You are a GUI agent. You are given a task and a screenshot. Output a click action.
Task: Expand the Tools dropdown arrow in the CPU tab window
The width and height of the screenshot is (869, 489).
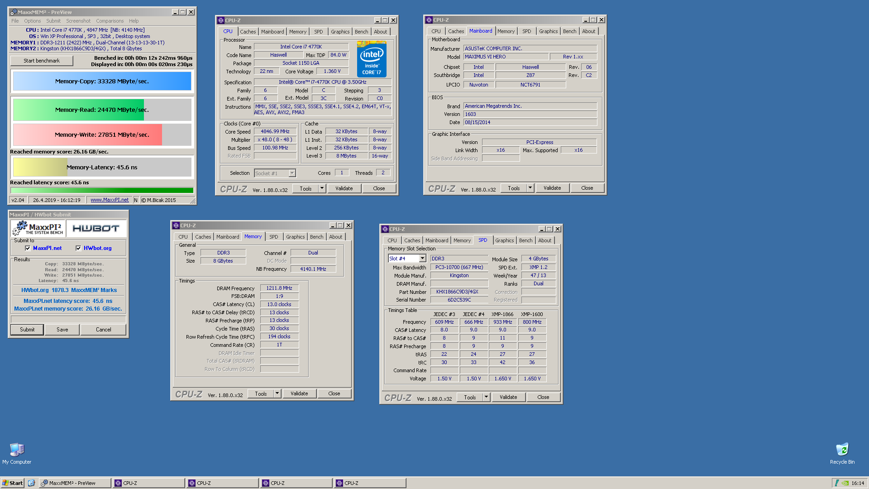click(x=322, y=188)
